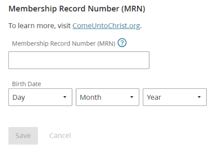The width and height of the screenshot is (212, 148).
Task: Open the Month birth date dropdown
Action: pyautogui.click(x=107, y=97)
